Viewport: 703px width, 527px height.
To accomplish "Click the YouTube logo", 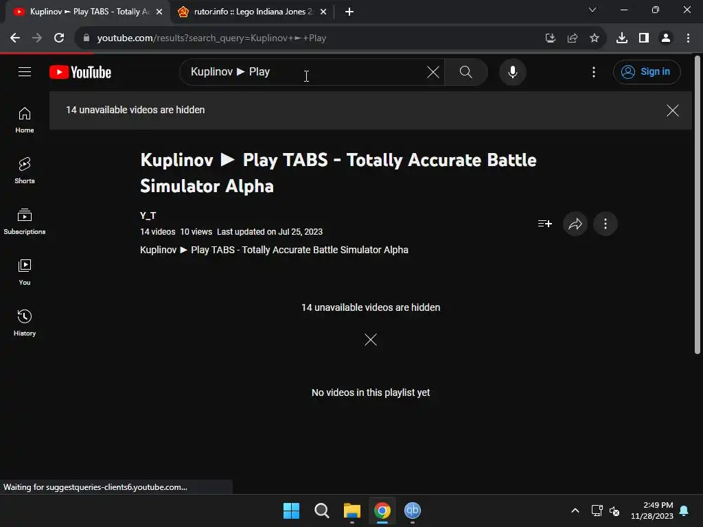I will (x=80, y=72).
